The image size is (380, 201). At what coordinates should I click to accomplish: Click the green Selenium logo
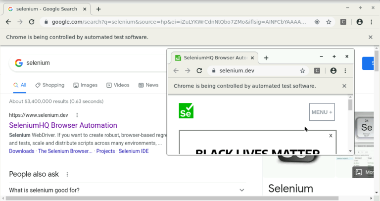pos(186,111)
